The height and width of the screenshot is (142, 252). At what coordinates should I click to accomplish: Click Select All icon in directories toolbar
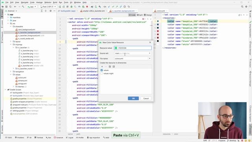(x=110, y=67)
